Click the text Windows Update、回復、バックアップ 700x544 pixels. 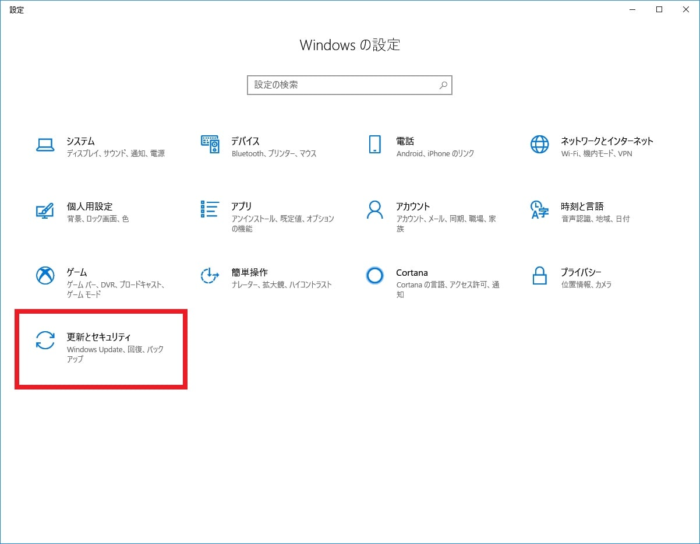point(115,355)
